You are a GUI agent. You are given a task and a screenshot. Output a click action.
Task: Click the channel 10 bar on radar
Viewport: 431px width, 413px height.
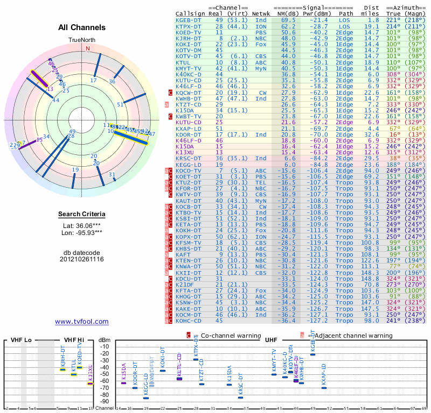click(131, 138)
